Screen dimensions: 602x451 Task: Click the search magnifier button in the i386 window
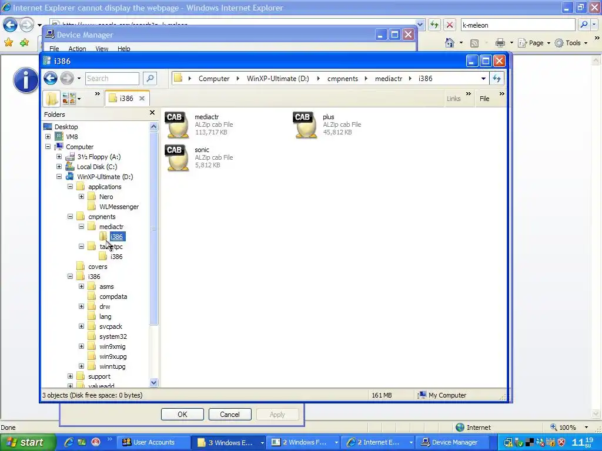point(150,78)
